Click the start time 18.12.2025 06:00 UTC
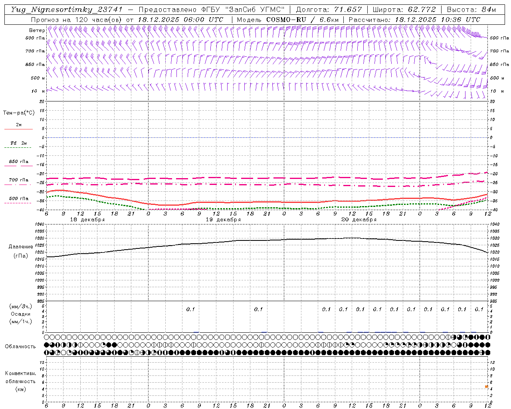Viewport: 511px width, 409px height. pos(180,20)
